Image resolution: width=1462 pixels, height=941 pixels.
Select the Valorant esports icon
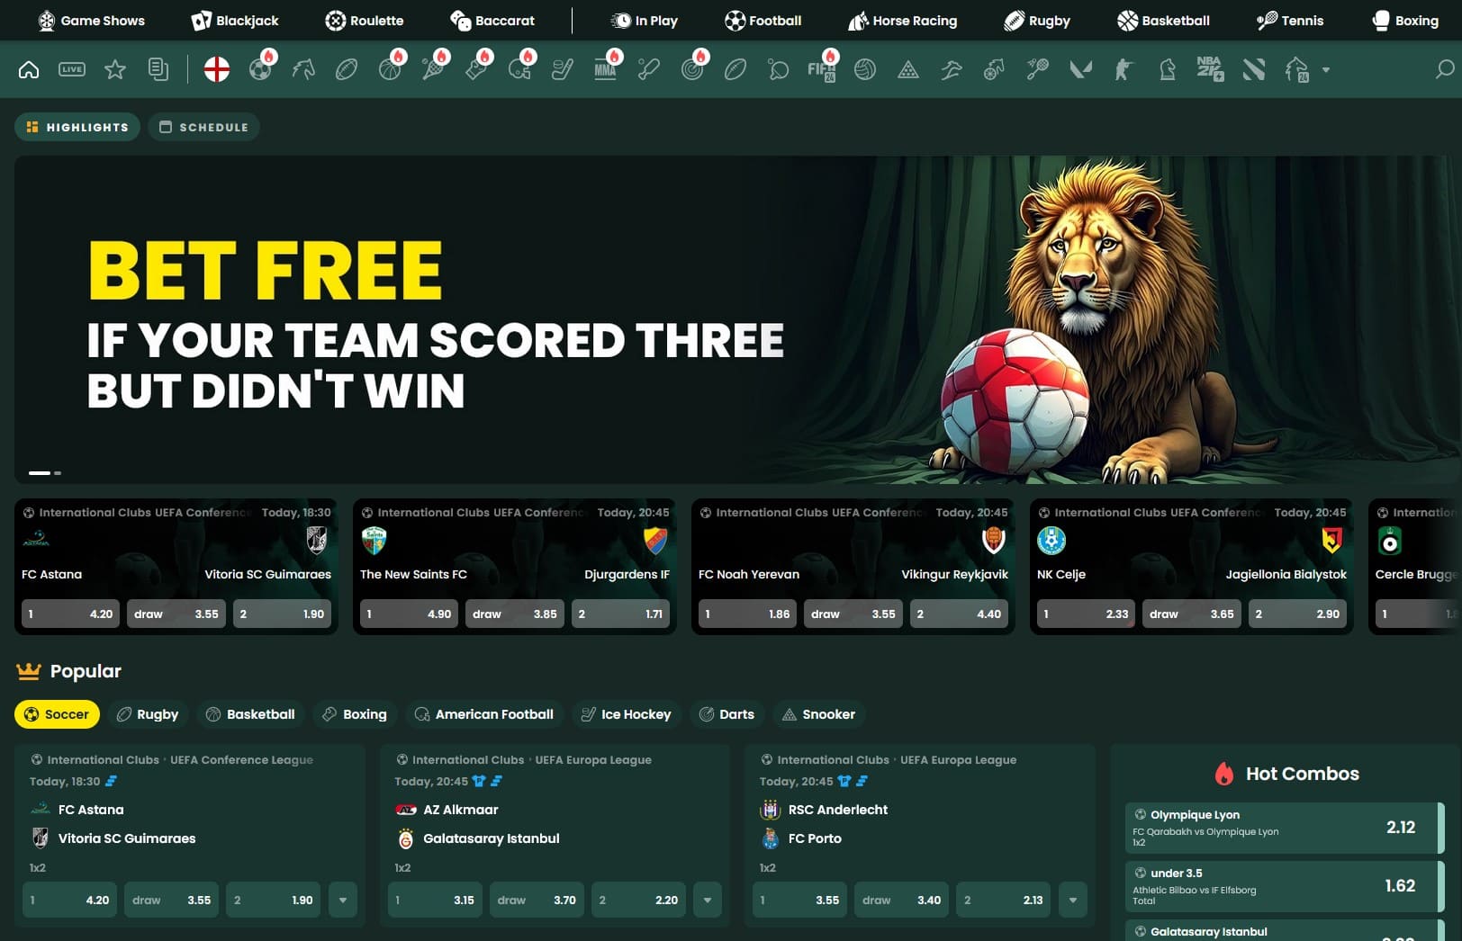tap(1080, 69)
